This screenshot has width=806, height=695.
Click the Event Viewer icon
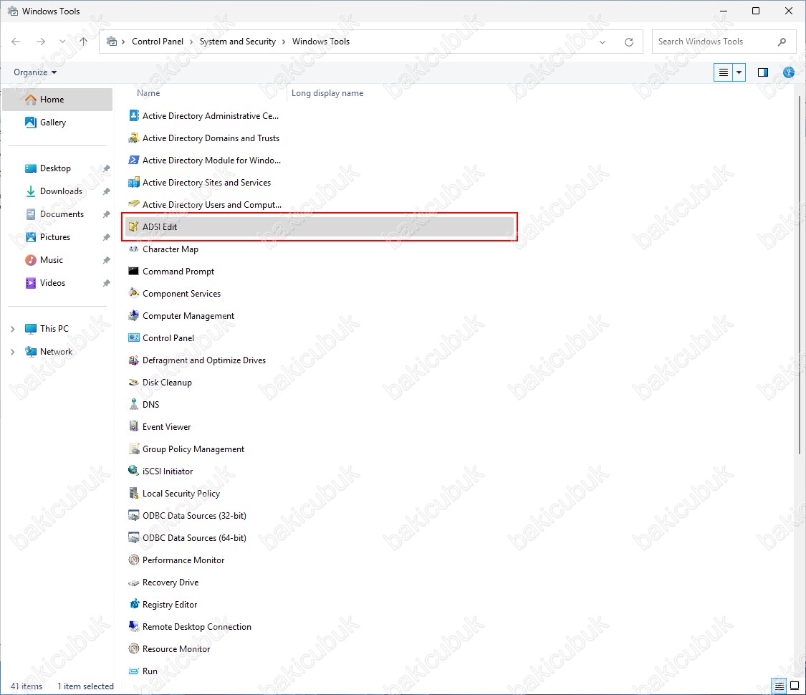[133, 427]
